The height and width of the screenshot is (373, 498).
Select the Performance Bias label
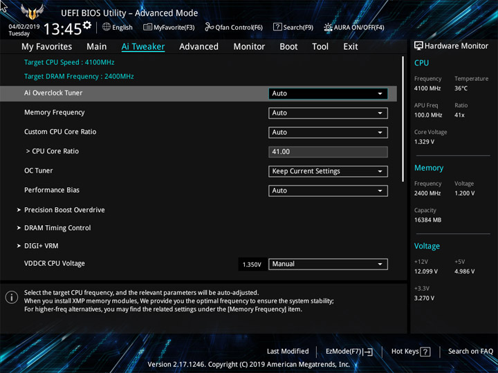(52, 190)
